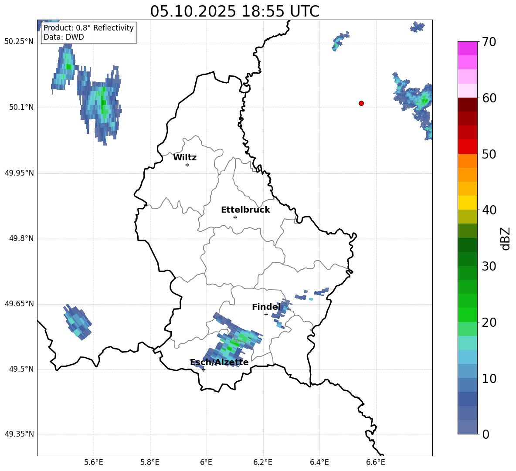The height and width of the screenshot is (471, 516).
Task: Click the 50.25°N latitude label
Action: pos(19,42)
